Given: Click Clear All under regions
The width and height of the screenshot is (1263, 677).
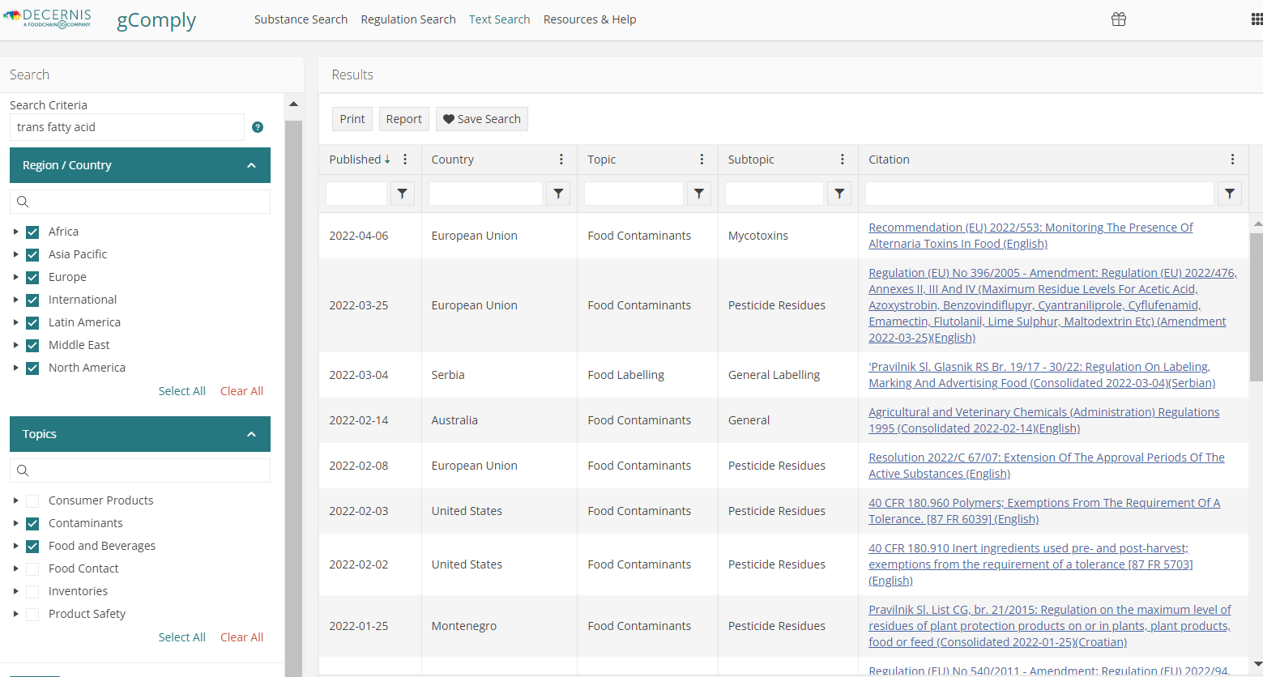Looking at the screenshot, I should coord(242,391).
